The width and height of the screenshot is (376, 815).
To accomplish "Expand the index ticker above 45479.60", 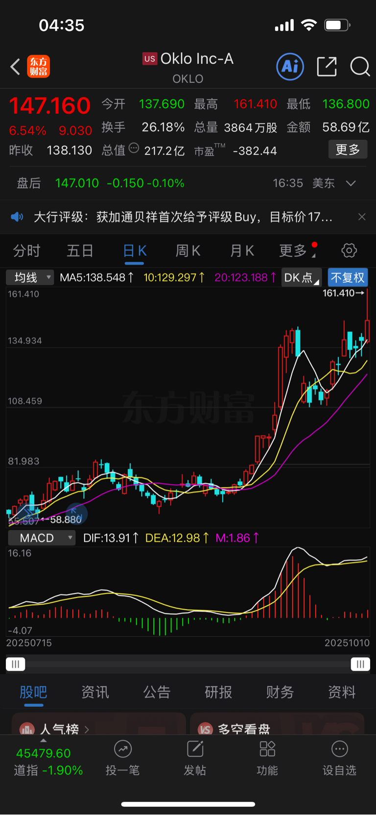I will tap(44, 740).
